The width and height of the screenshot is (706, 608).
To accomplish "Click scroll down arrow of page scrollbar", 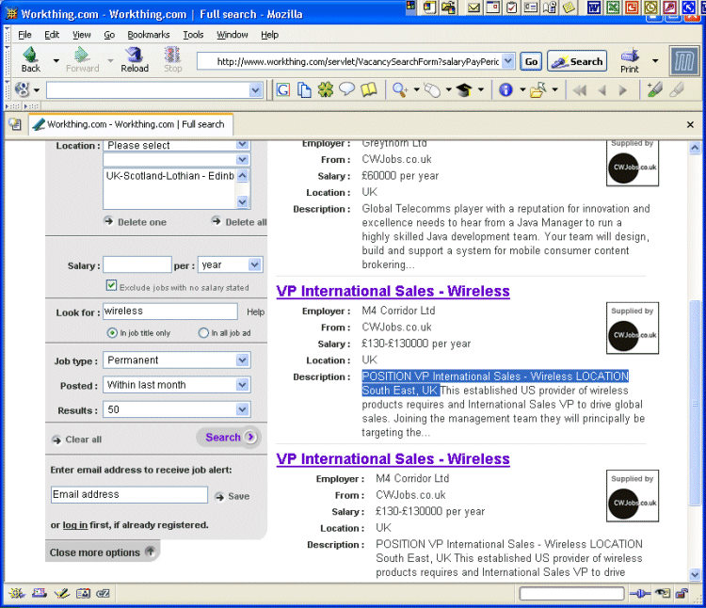I will coord(695,574).
